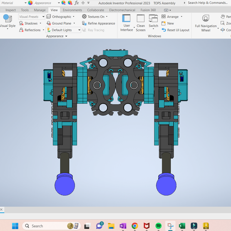Open the Windows Start menu
This screenshot has width=231, height=231.
pos(15,226)
